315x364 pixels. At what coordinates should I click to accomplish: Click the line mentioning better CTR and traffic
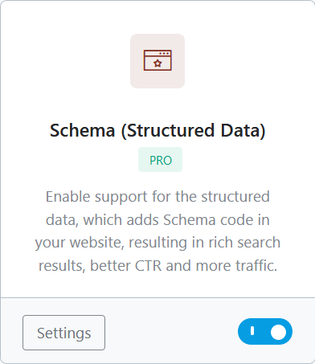click(x=157, y=266)
